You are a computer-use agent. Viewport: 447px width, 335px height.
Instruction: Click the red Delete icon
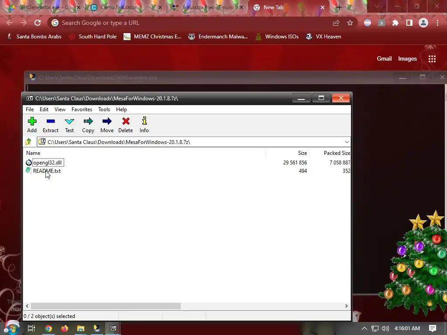[125, 125]
